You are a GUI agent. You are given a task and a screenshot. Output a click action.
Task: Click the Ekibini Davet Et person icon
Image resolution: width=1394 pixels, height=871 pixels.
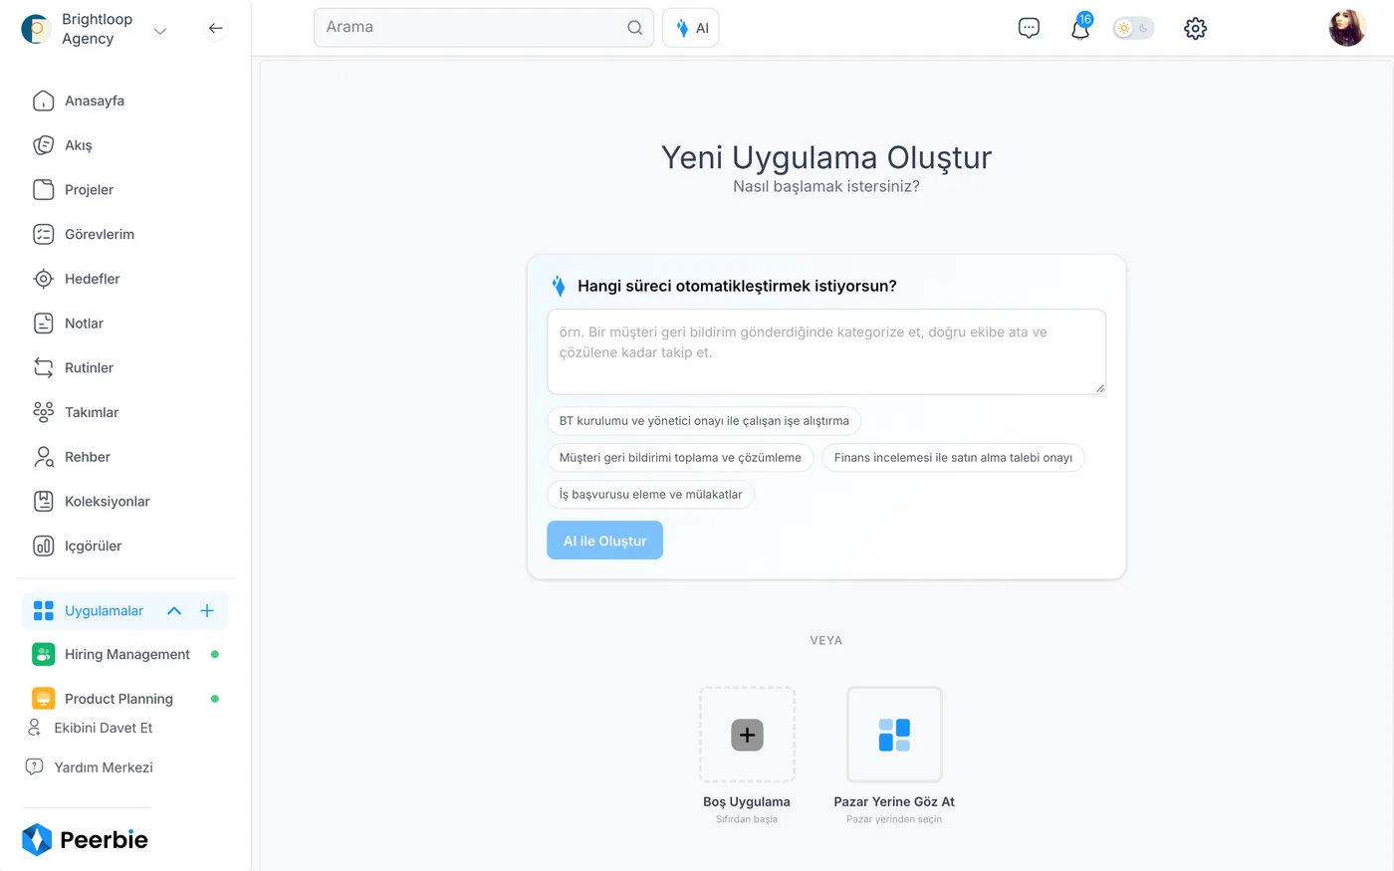(x=34, y=728)
